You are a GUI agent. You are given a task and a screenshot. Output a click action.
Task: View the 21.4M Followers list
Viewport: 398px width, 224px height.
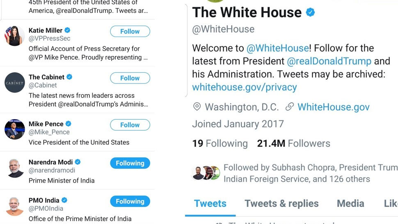[294, 143]
